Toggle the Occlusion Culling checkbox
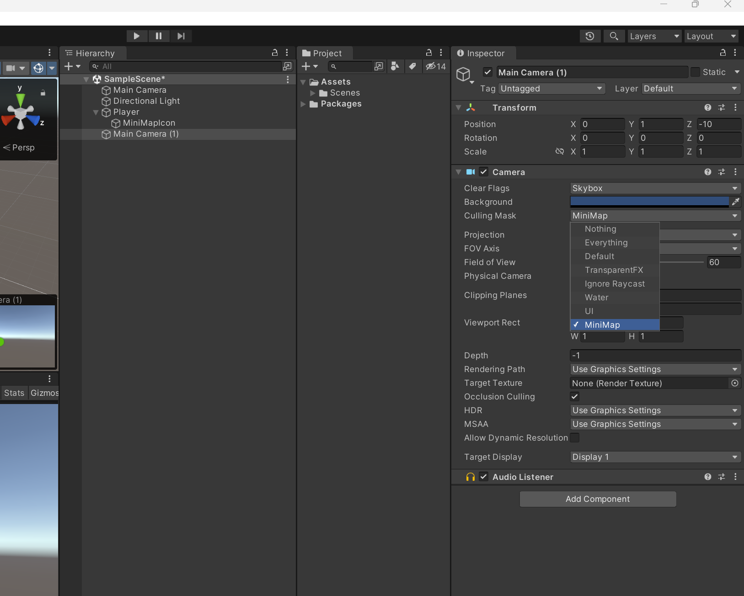The image size is (744, 596). [x=575, y=397]
